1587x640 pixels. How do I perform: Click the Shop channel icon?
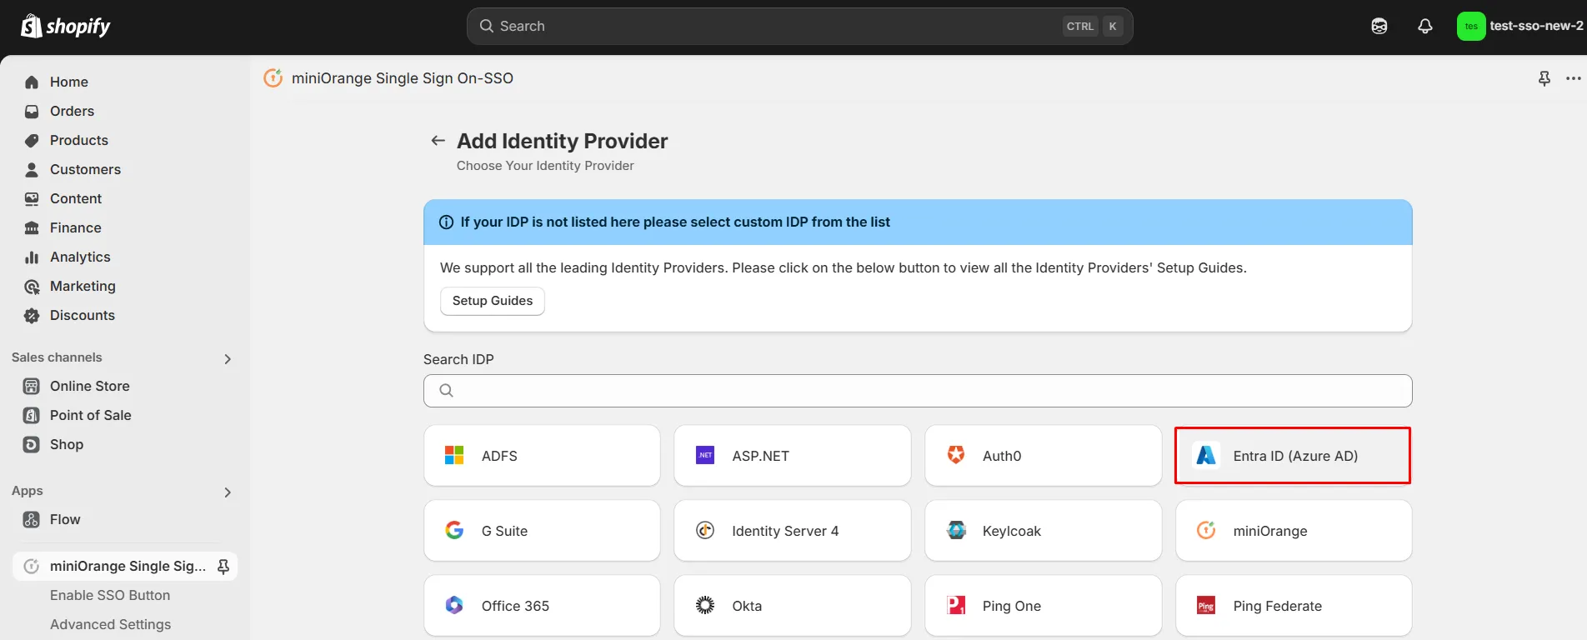(32, 444)
